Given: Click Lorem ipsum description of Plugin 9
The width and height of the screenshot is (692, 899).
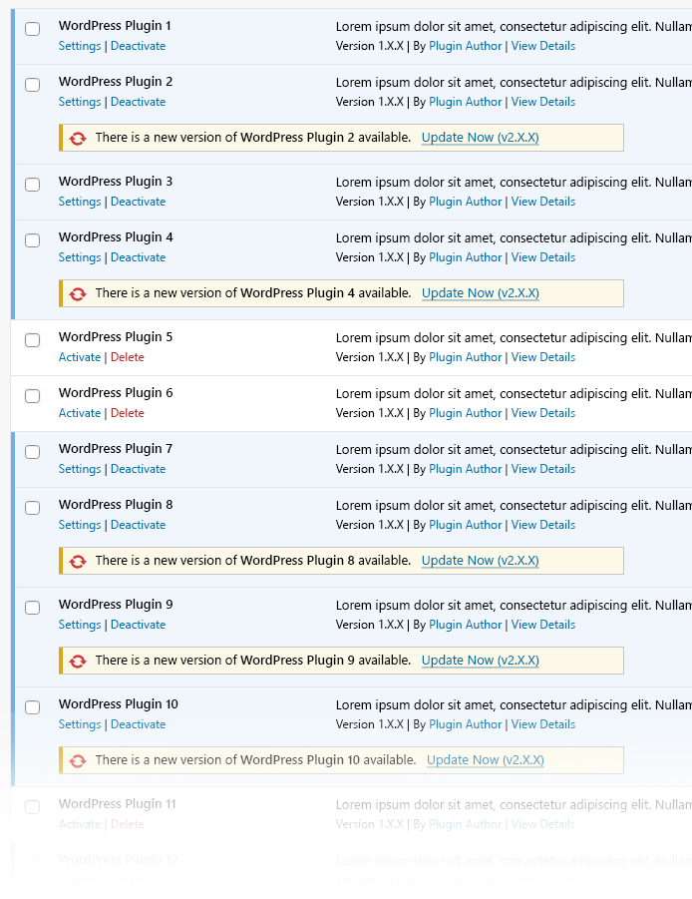Looking at the screenshot, I should pos(514,606).
